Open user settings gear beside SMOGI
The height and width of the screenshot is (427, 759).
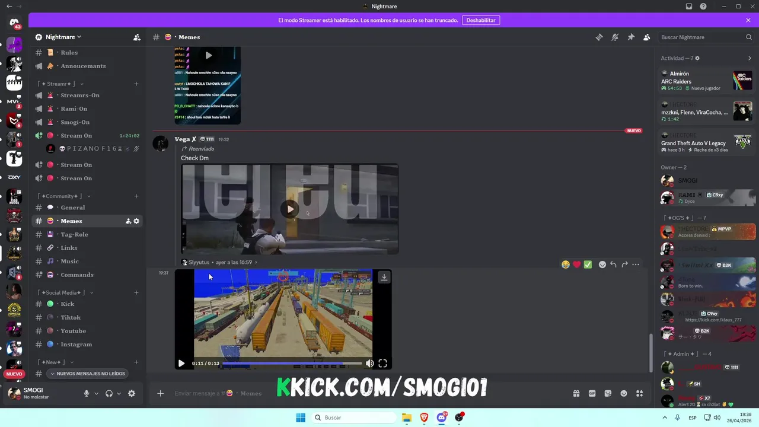132,393
